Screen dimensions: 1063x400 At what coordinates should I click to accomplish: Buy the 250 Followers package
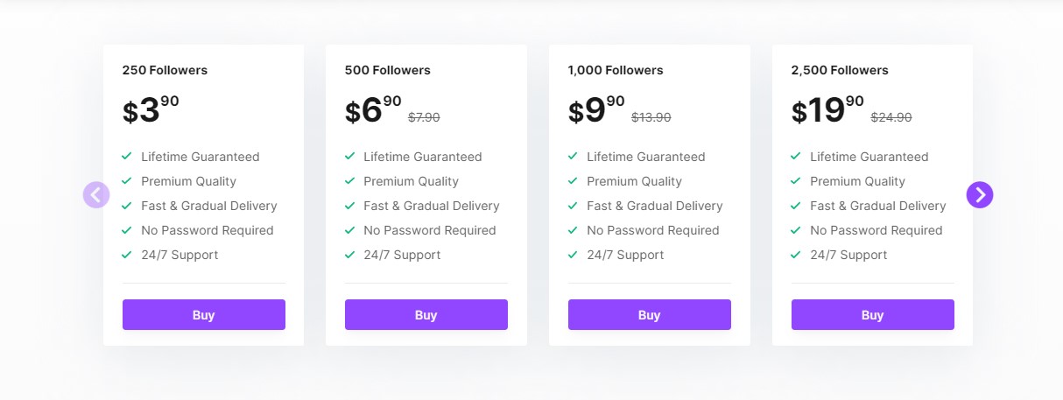pos(204,315)
